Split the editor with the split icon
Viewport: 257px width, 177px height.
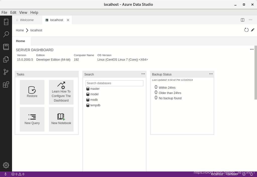coord(243,20)
